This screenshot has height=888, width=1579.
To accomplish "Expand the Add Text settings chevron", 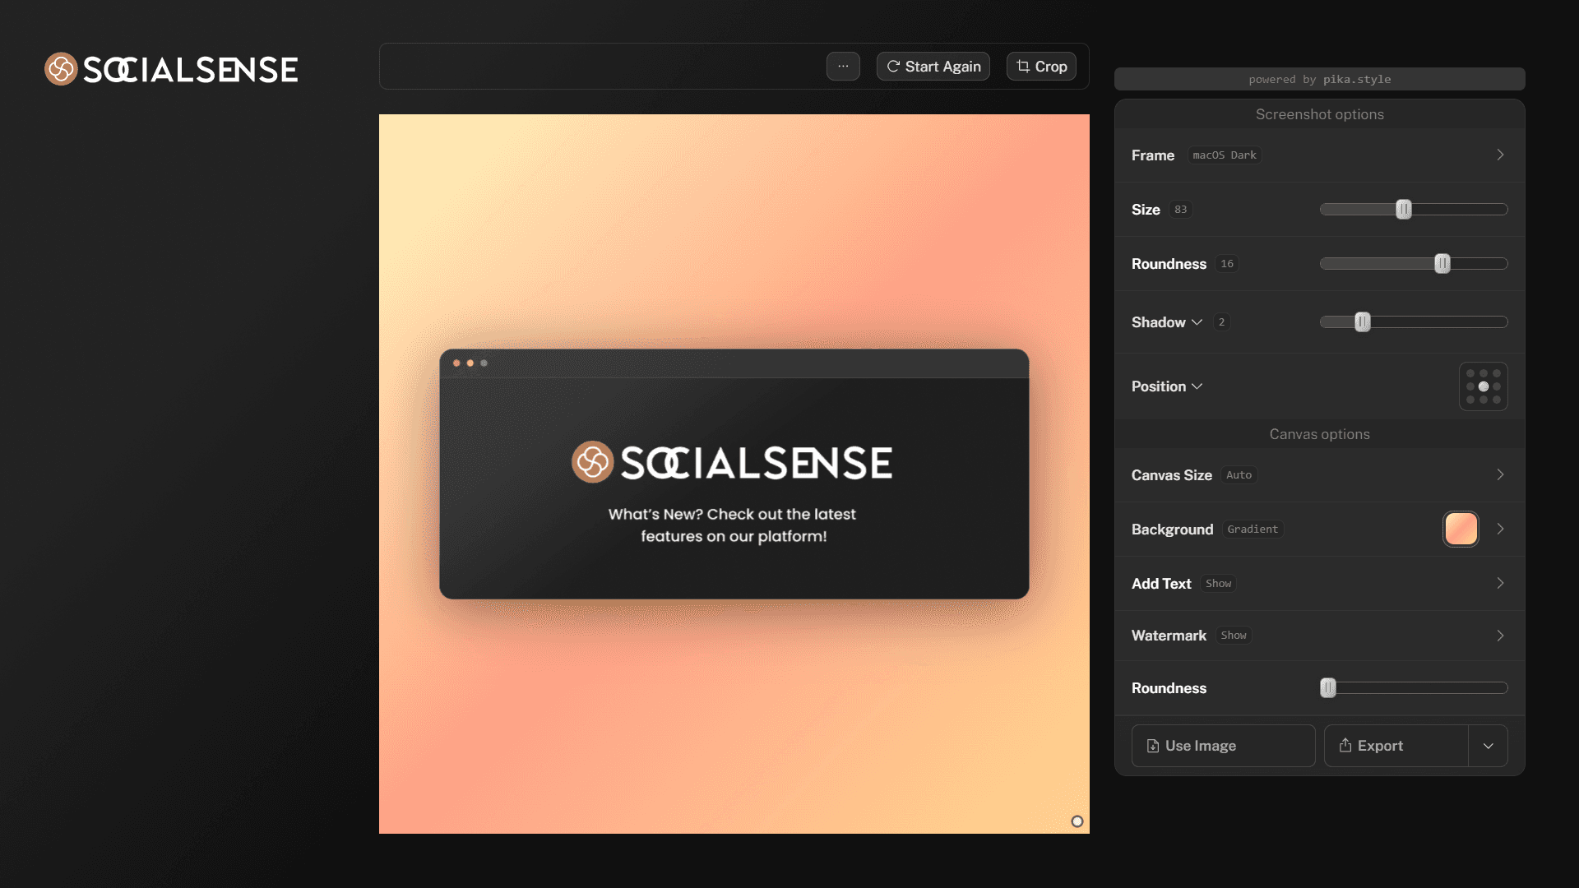I will point(1500,583).
